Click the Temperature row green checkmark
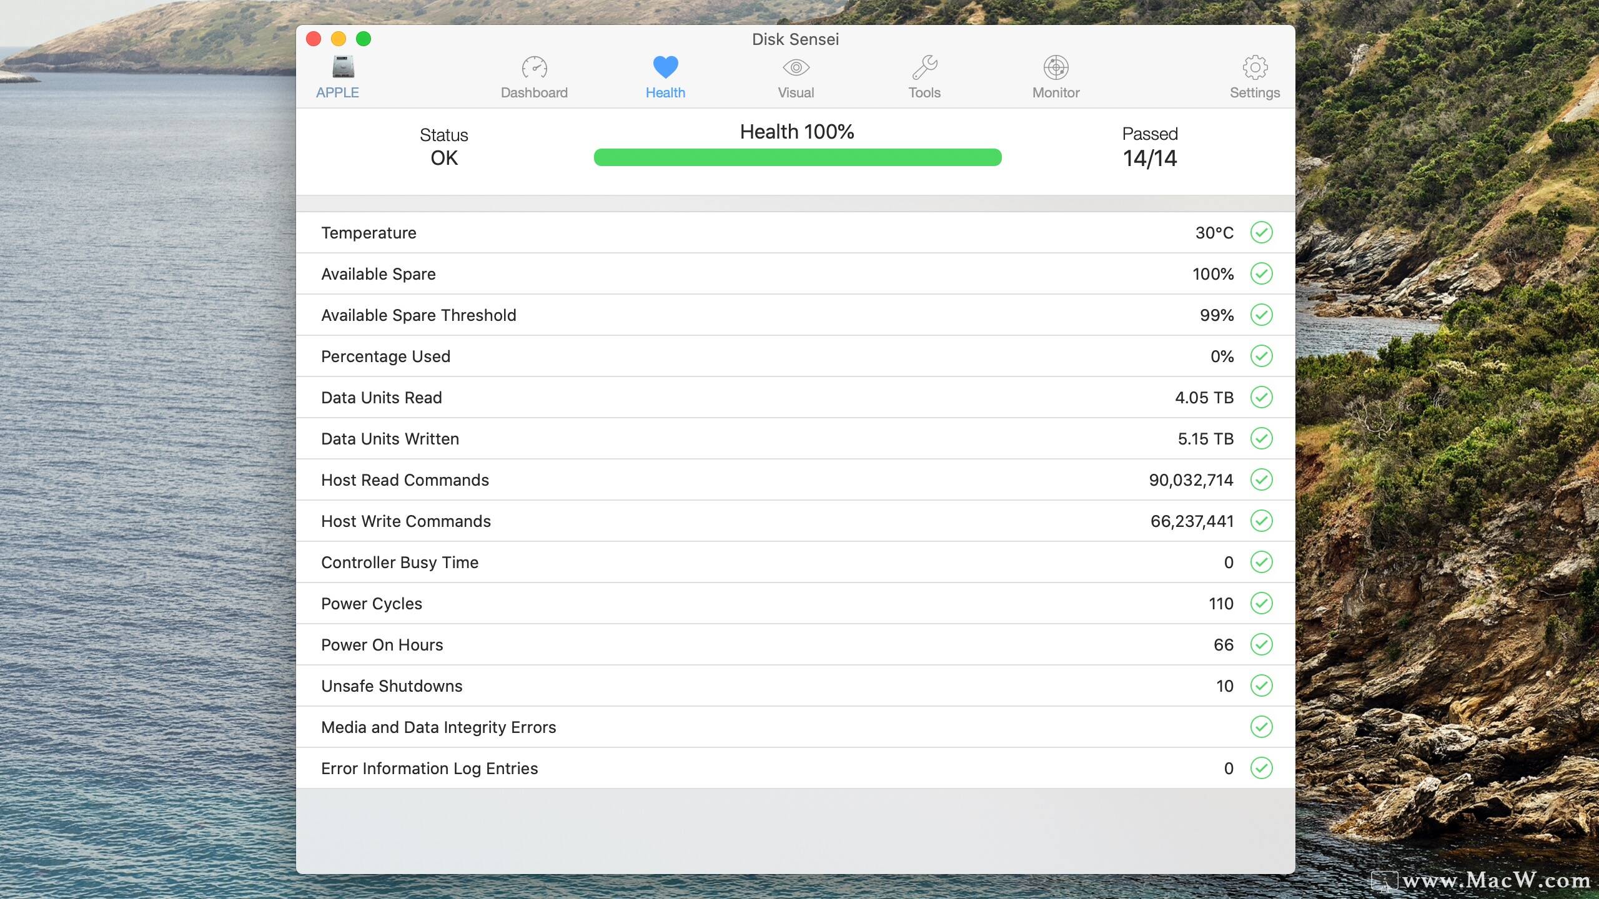The width and height of the screenshot is (1599, 899). point(1261,232)
